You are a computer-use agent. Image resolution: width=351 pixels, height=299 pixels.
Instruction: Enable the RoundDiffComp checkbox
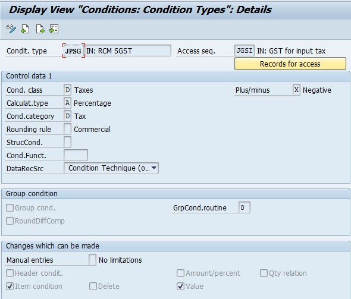(x=10, y=221)
